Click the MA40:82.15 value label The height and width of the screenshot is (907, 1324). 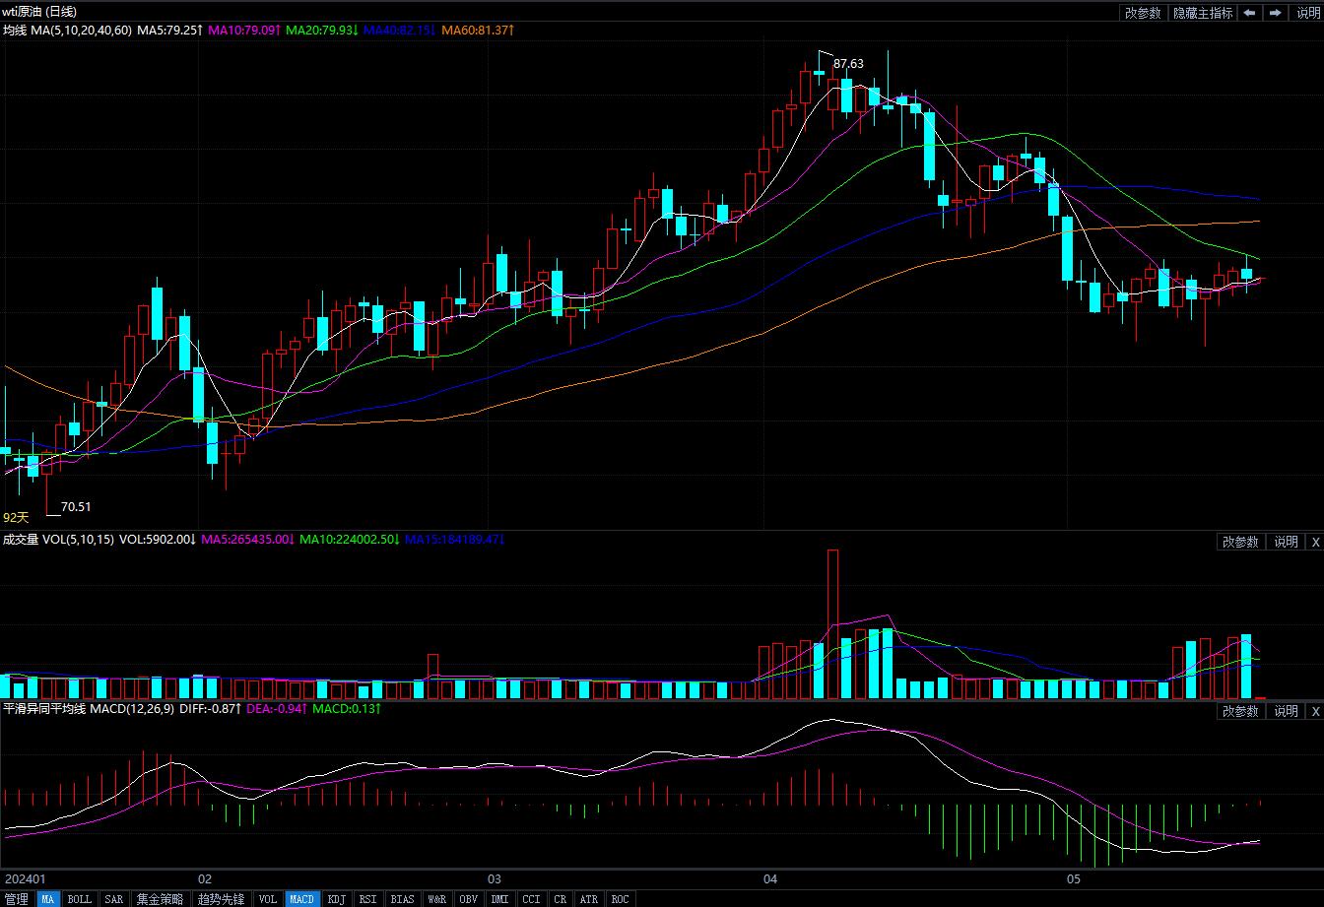(400, 31)
